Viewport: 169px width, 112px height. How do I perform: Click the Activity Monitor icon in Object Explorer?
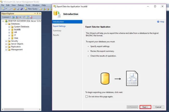tap(31, 17)
